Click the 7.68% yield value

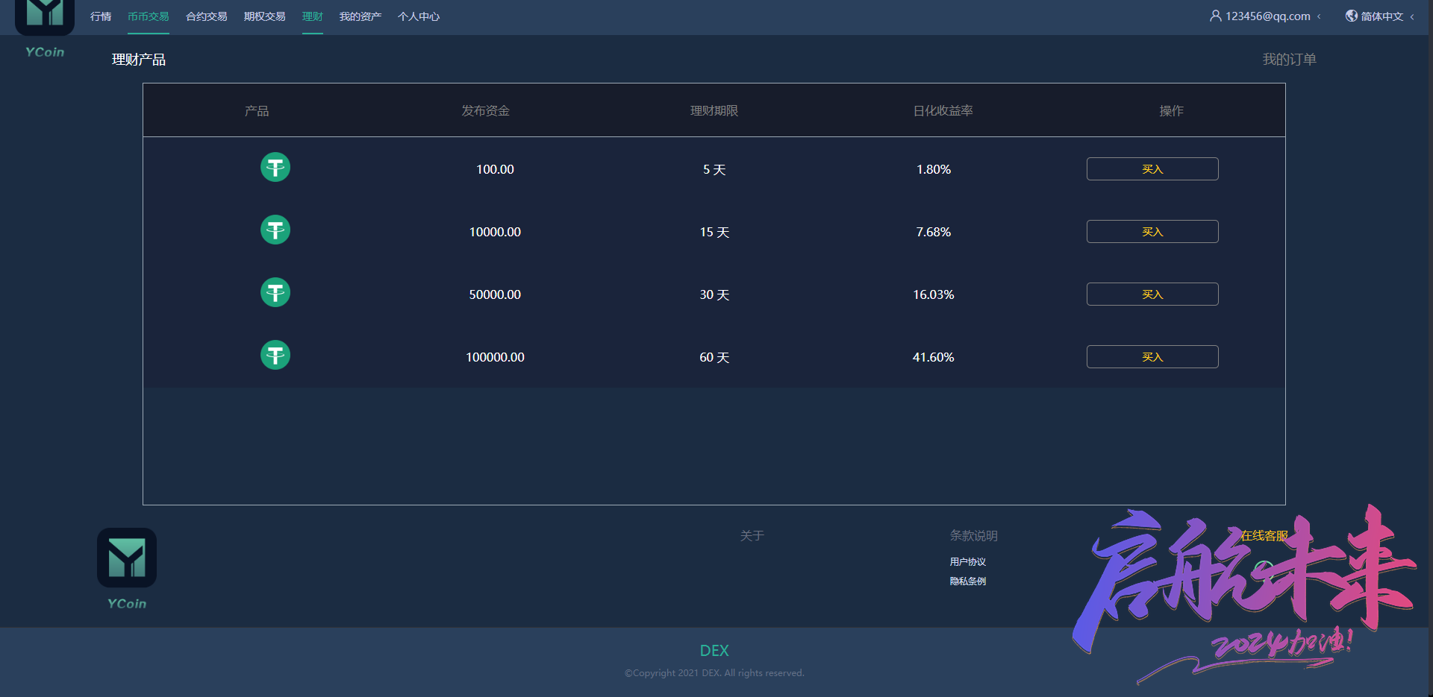pos(934,233)
